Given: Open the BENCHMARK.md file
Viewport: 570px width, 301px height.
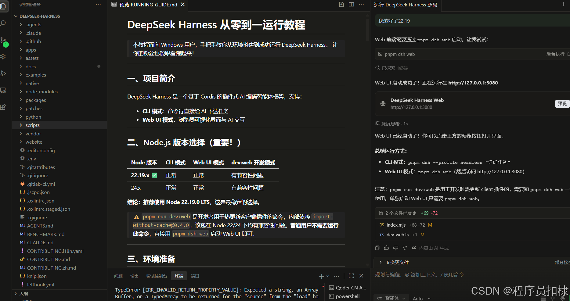Looking at the screenshot, I should [46, 234].
